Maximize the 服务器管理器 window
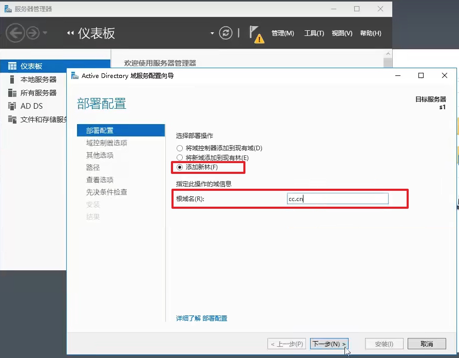 click(x=357, y=9)
